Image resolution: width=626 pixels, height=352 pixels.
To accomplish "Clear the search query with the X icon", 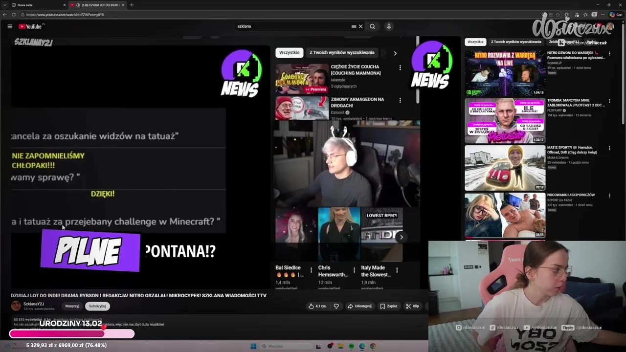I will 361,26.
